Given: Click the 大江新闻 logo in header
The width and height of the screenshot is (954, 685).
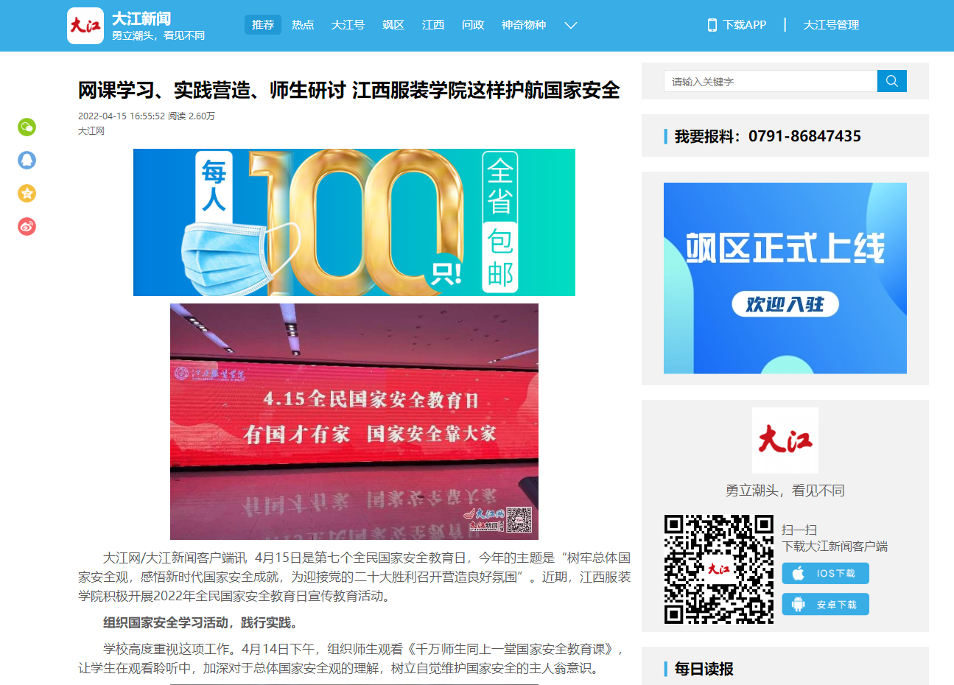Looking at the screenshot, I should [85, 26].
